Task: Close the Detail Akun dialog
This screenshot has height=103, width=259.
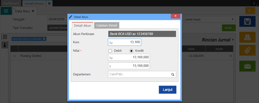Action: pos(175,16)
